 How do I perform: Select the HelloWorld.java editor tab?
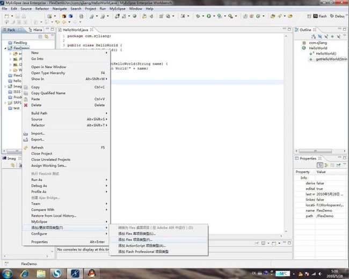76,30
